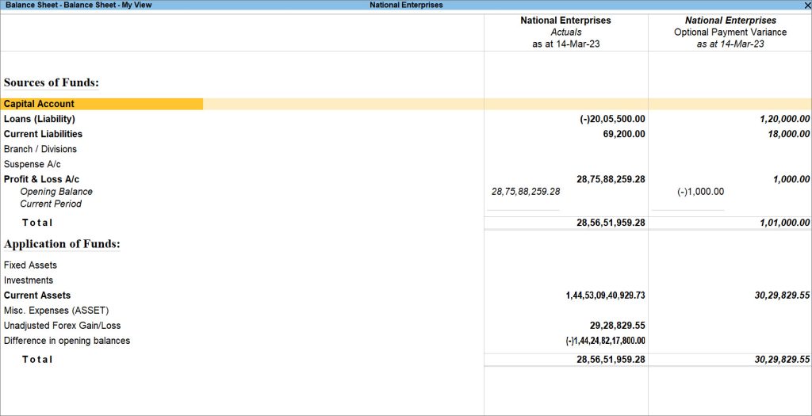
Task: Click Opening Balance variance (-)1,000.00
Action: coord(701,192)
